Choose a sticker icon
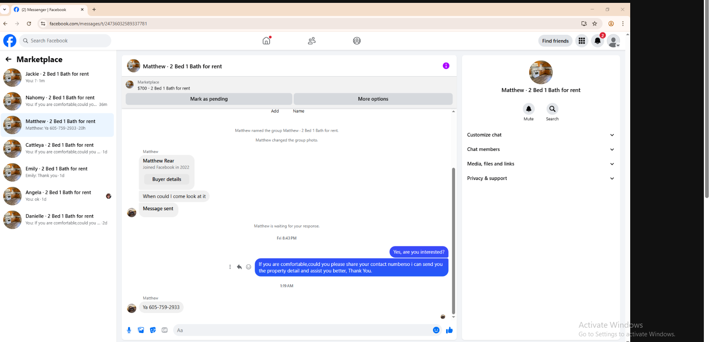Image resolution: width=710 pixels, height=342 pixels. [153, 330]
